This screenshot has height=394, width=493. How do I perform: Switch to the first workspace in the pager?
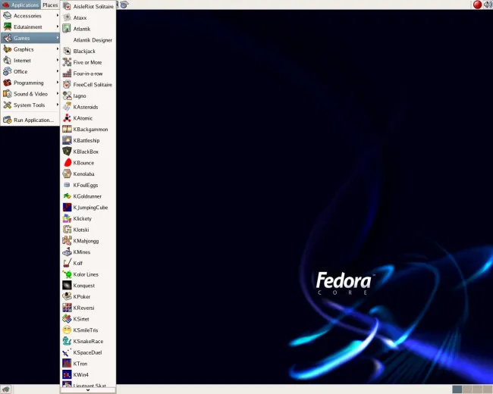[x=457, y=389]
